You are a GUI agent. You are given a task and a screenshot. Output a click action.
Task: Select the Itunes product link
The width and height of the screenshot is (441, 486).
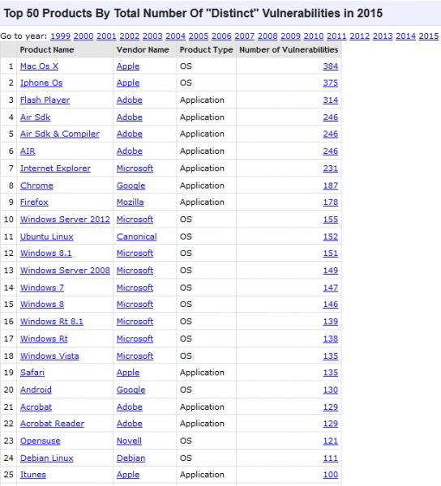33,475
